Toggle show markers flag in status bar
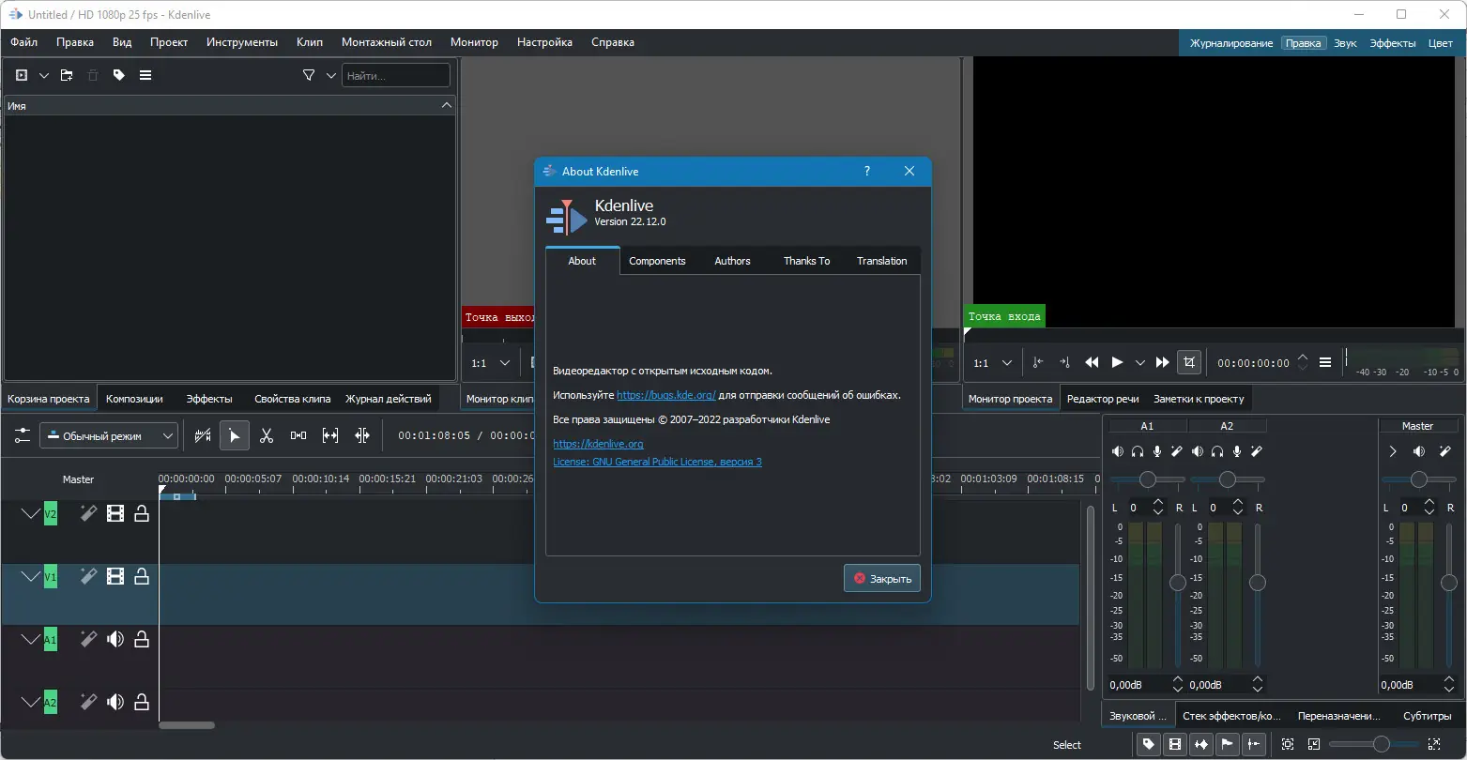Screen dimensions: 1467x760 click(x=1227, y=744)
